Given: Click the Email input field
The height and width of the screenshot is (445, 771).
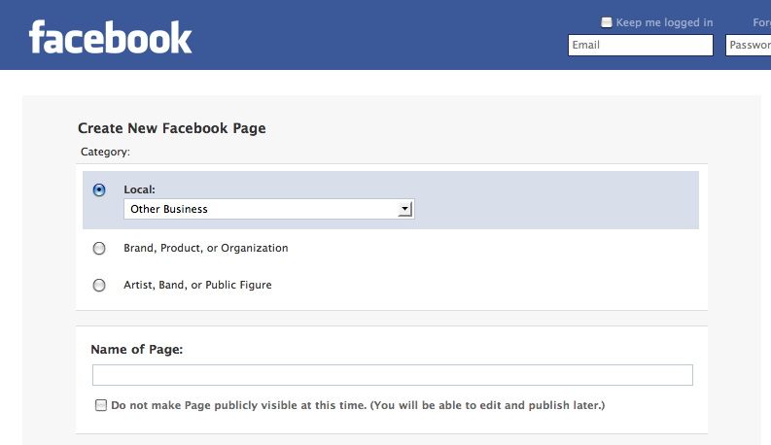Looking at the screenshot, I should 640,45.
